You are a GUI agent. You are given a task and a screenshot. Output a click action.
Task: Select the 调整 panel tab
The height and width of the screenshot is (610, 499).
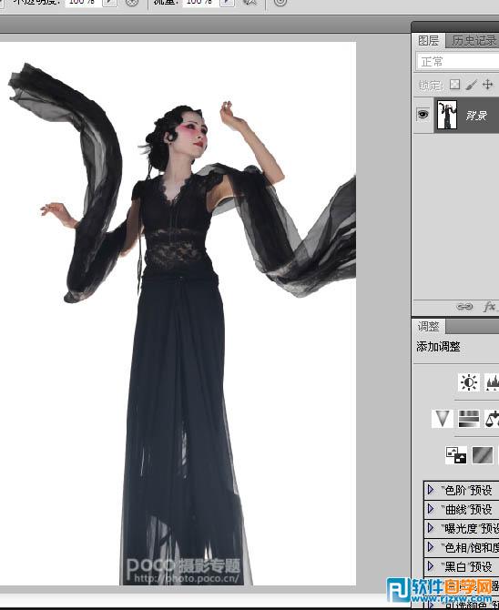[x=429, y=327]
